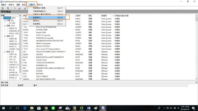The image size is (198, 111).
Task: Select NASD (5) in the tree
Action: (x=13, y=28)
